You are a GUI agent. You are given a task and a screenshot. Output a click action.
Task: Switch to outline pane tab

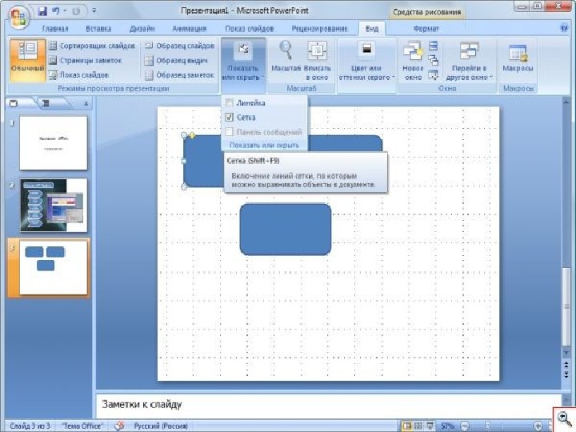(46, 103)
